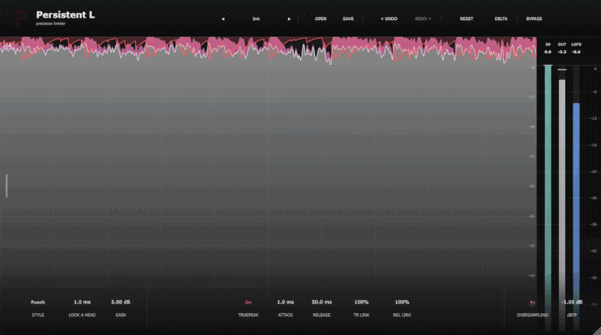The width and height of the screenshot is (601, 335).
Task: Click the 5.00 dB gain value
Action: 121,302
